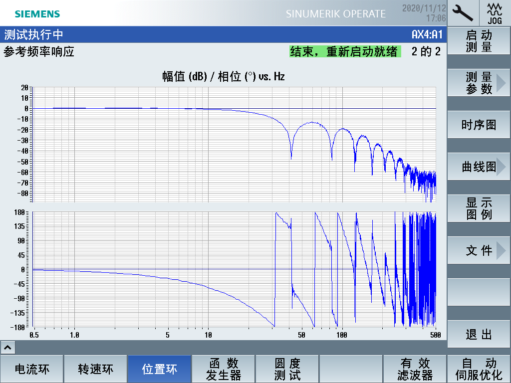Select the 位置环 position loop tab
511x383 pixels.
[160, 370]
